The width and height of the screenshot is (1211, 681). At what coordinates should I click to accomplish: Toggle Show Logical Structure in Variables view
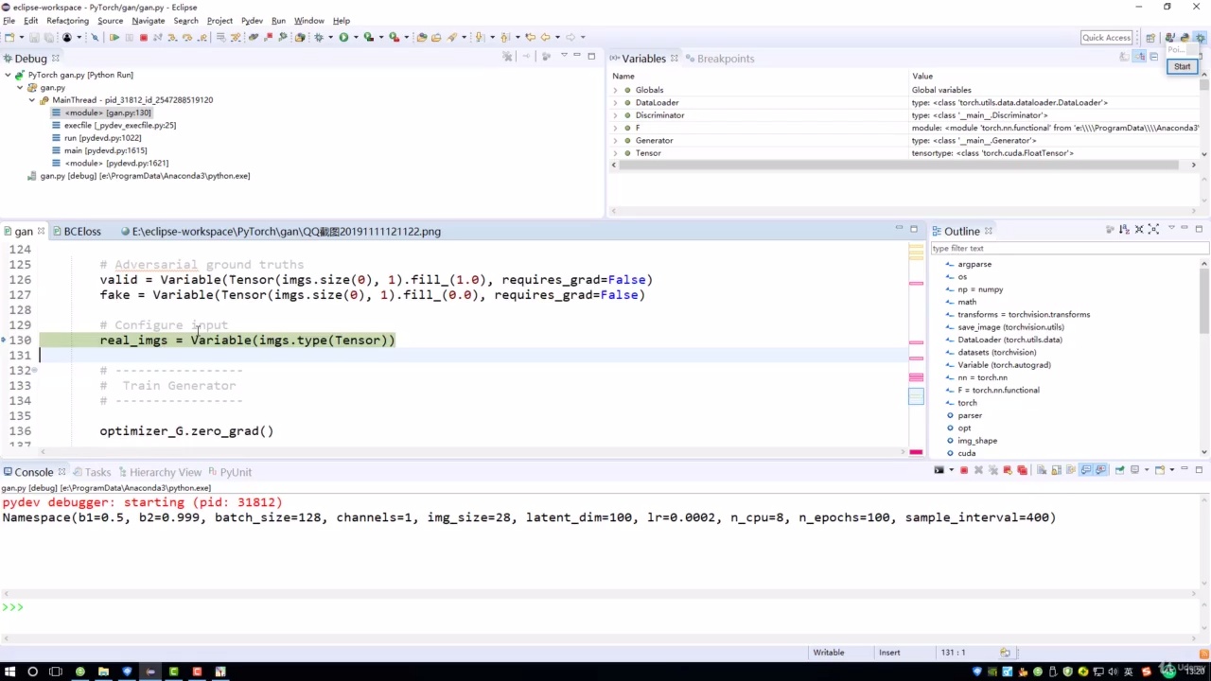coord(1140,58)
